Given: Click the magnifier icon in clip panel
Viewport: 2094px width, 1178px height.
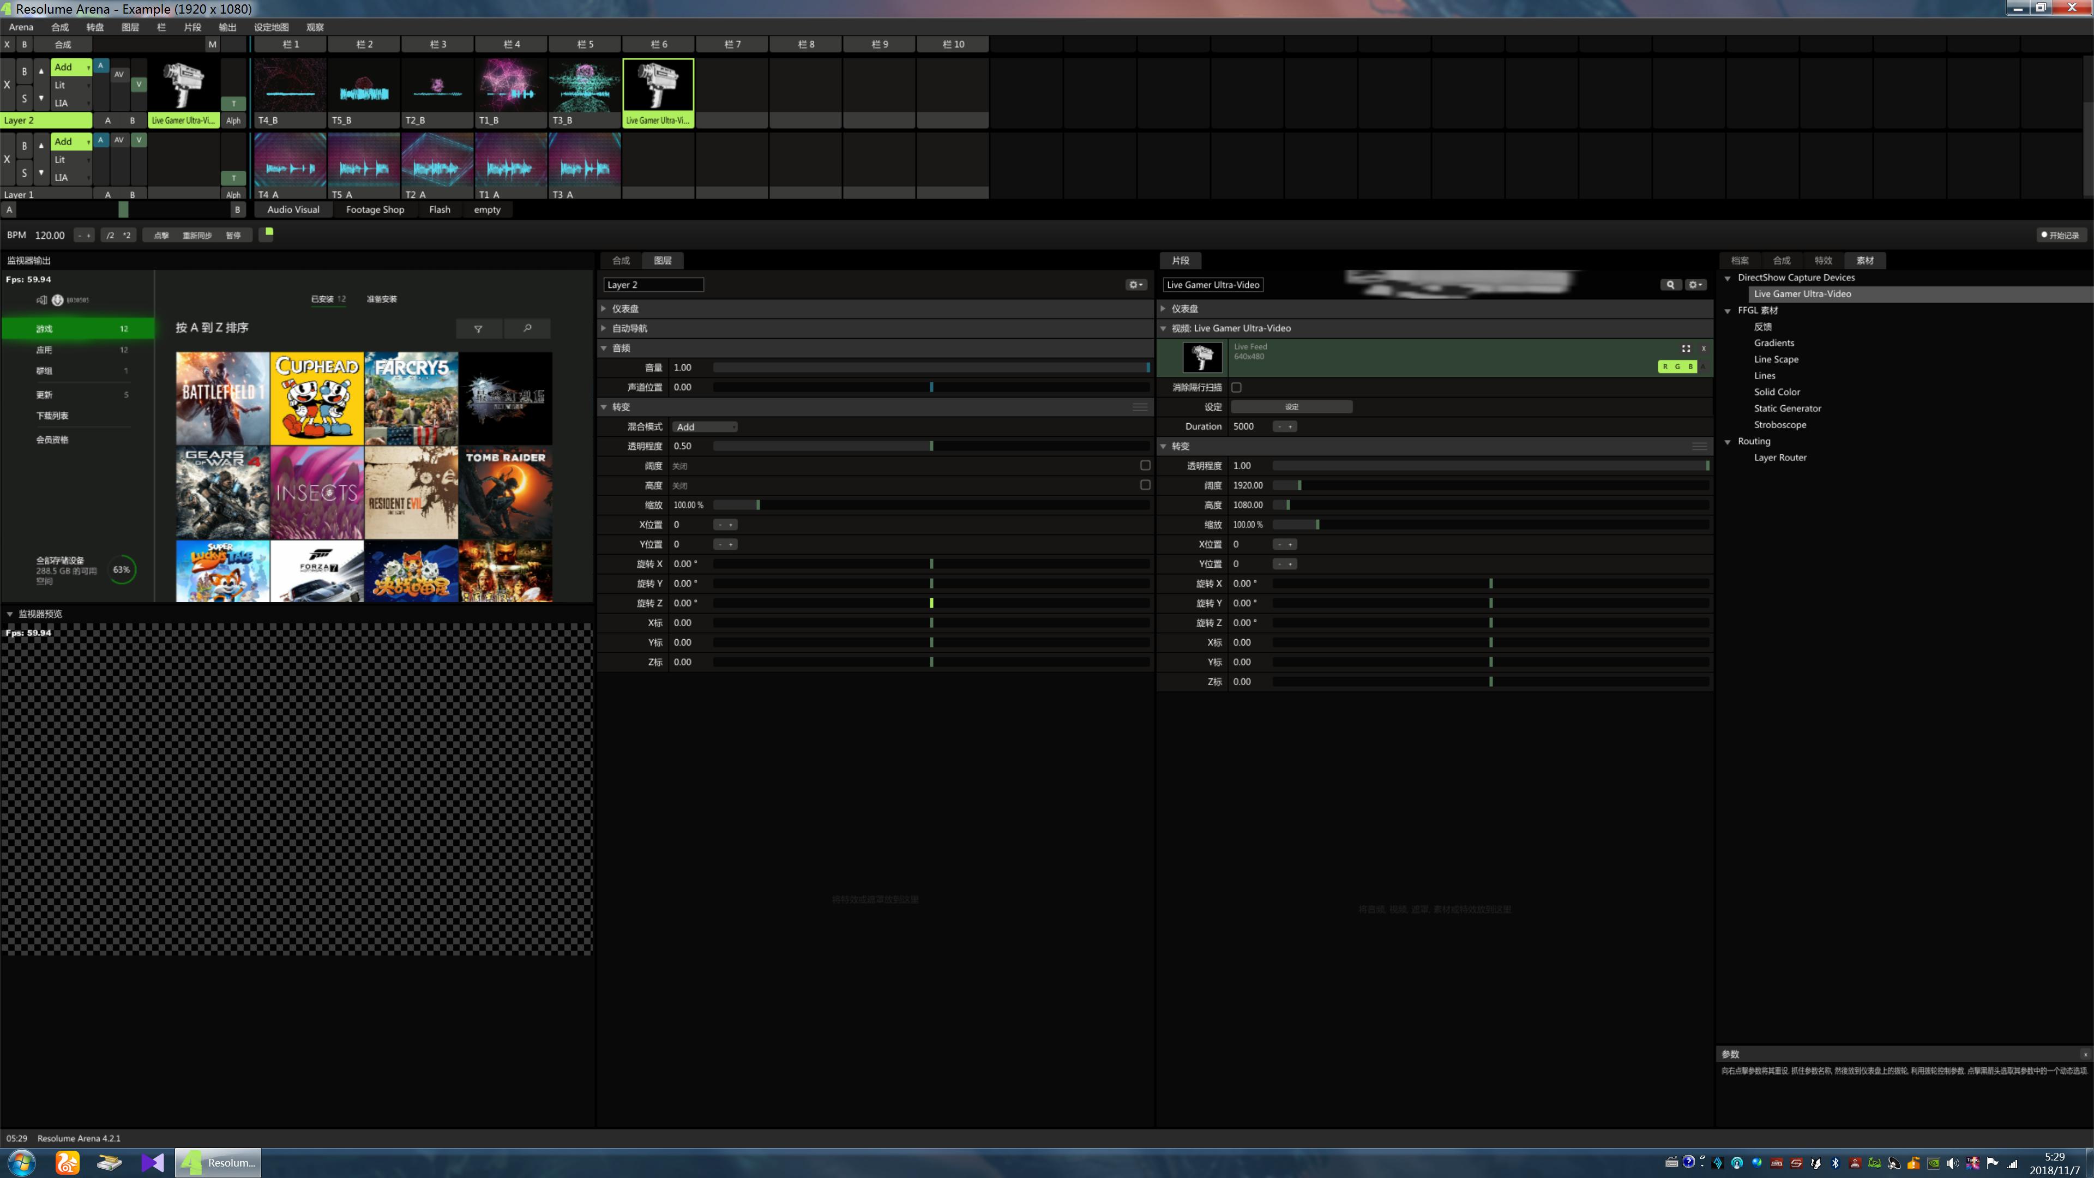Looking at the screenshot, I should (1670, 285).
